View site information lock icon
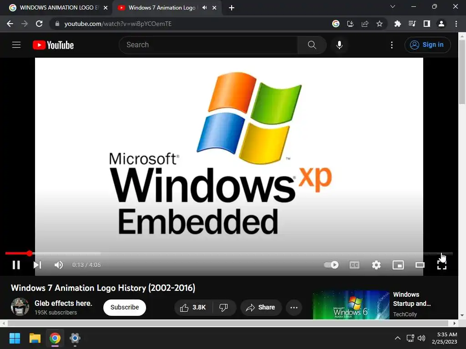The width and height of the screenshot is (466, 349). pos(57,24)
